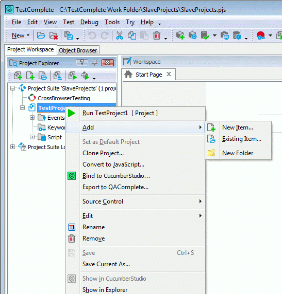This screenshot has height=294, width=282.
Task: Open the File menu
Action: tap(16, 22)
